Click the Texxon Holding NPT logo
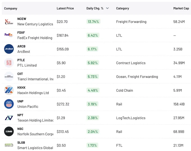Image resolution: width=191 pixels, height=151 pixels. click(x=9, y=118)
